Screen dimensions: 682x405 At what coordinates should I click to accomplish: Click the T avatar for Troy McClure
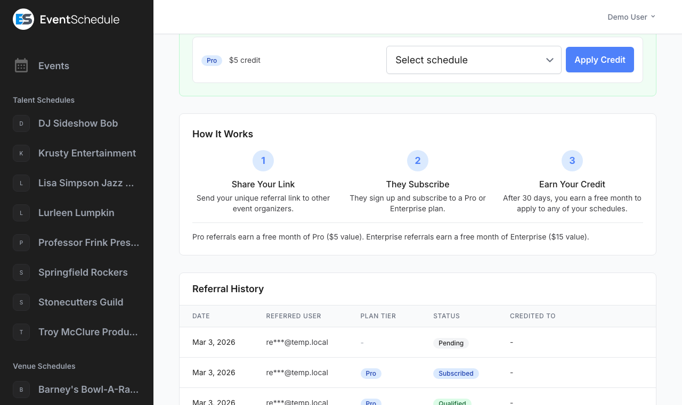point(21,332)
